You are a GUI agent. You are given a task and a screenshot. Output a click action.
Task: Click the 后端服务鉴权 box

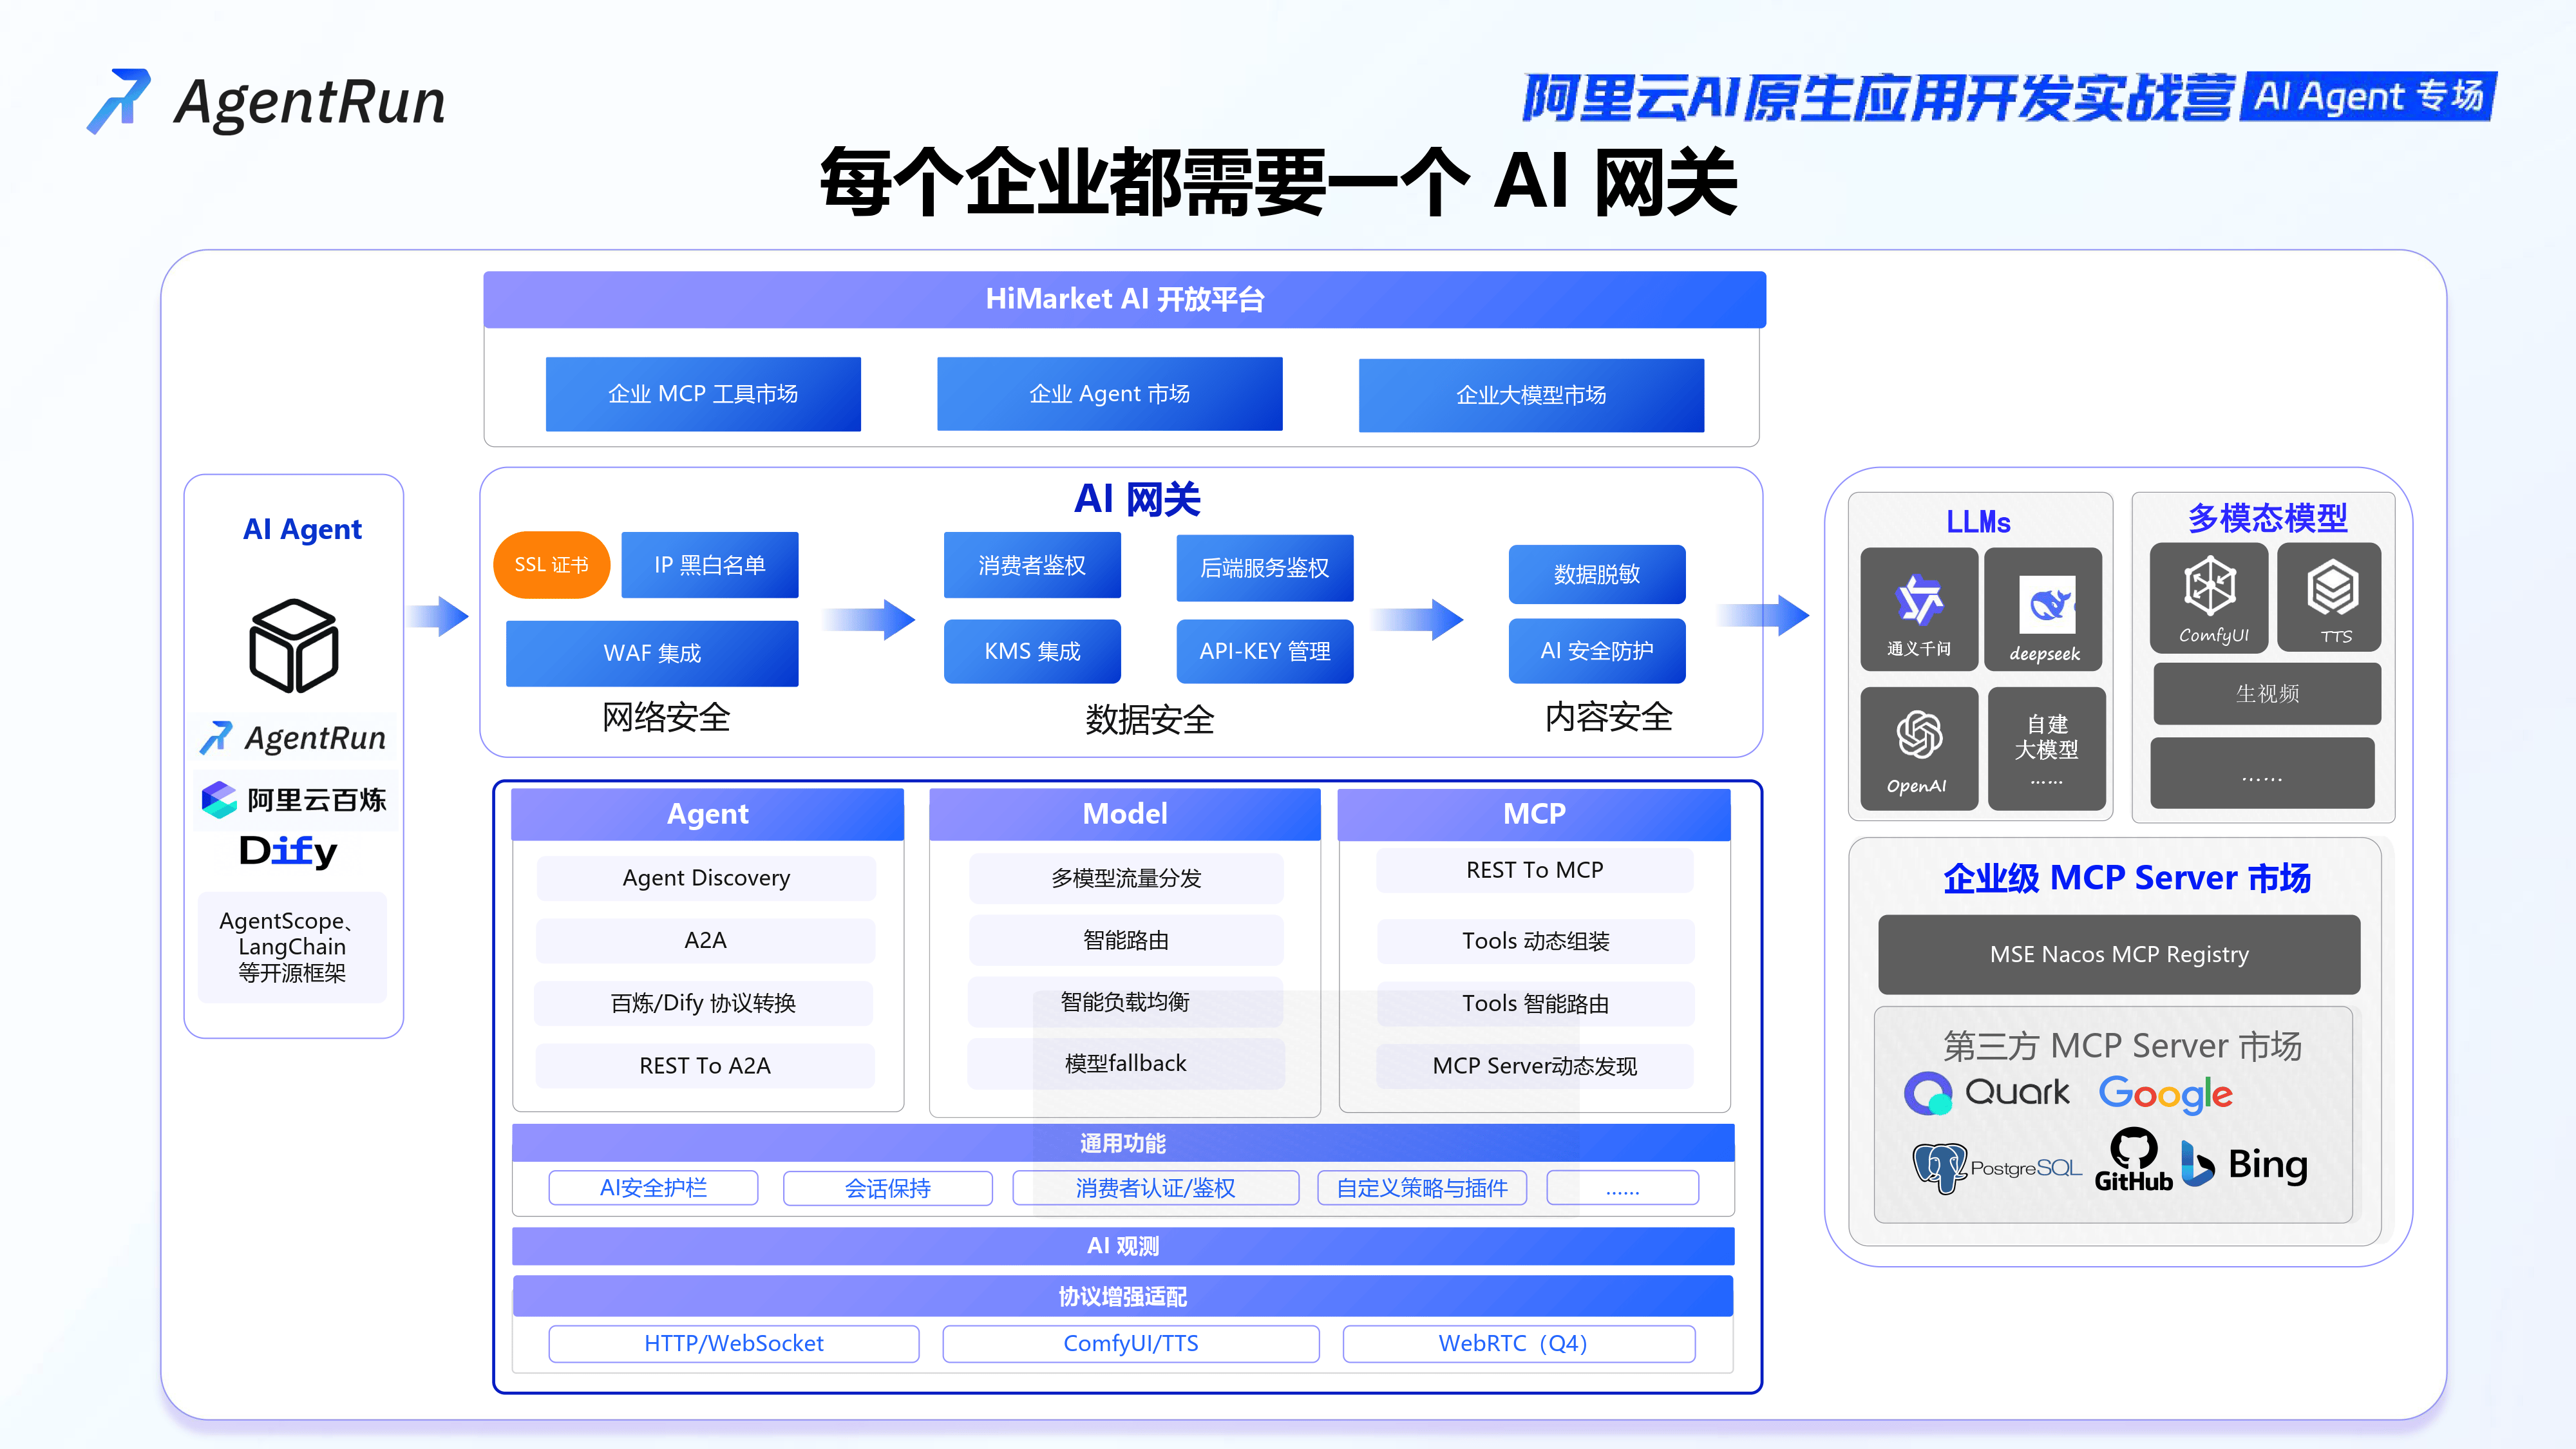coord(1264,568)
